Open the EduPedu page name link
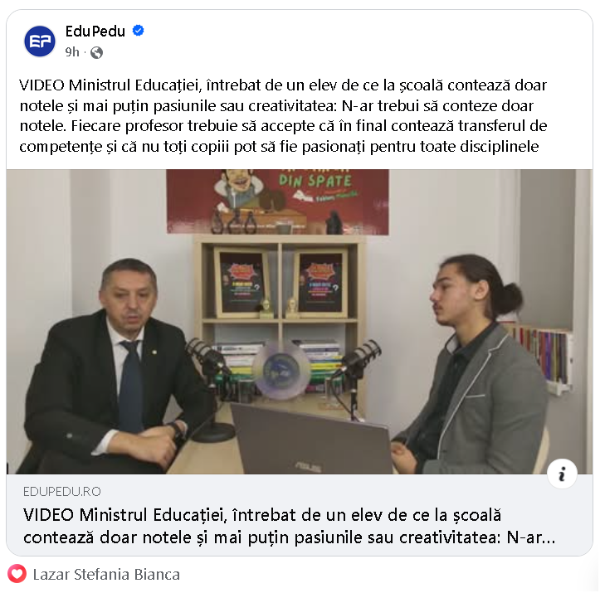The width and height of the screenshot is (600, 593). click(95, 32)
